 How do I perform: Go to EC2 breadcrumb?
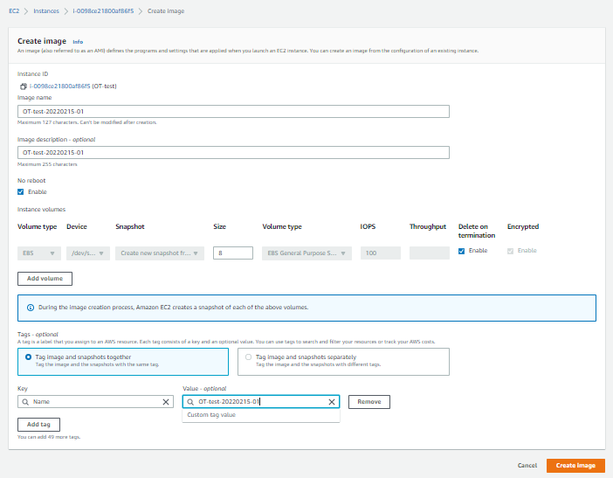click(x=14, y=11)
